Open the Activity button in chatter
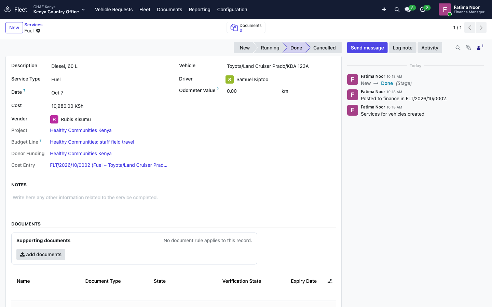The height and width of the screenshot is (307, 492). [430, 48]
